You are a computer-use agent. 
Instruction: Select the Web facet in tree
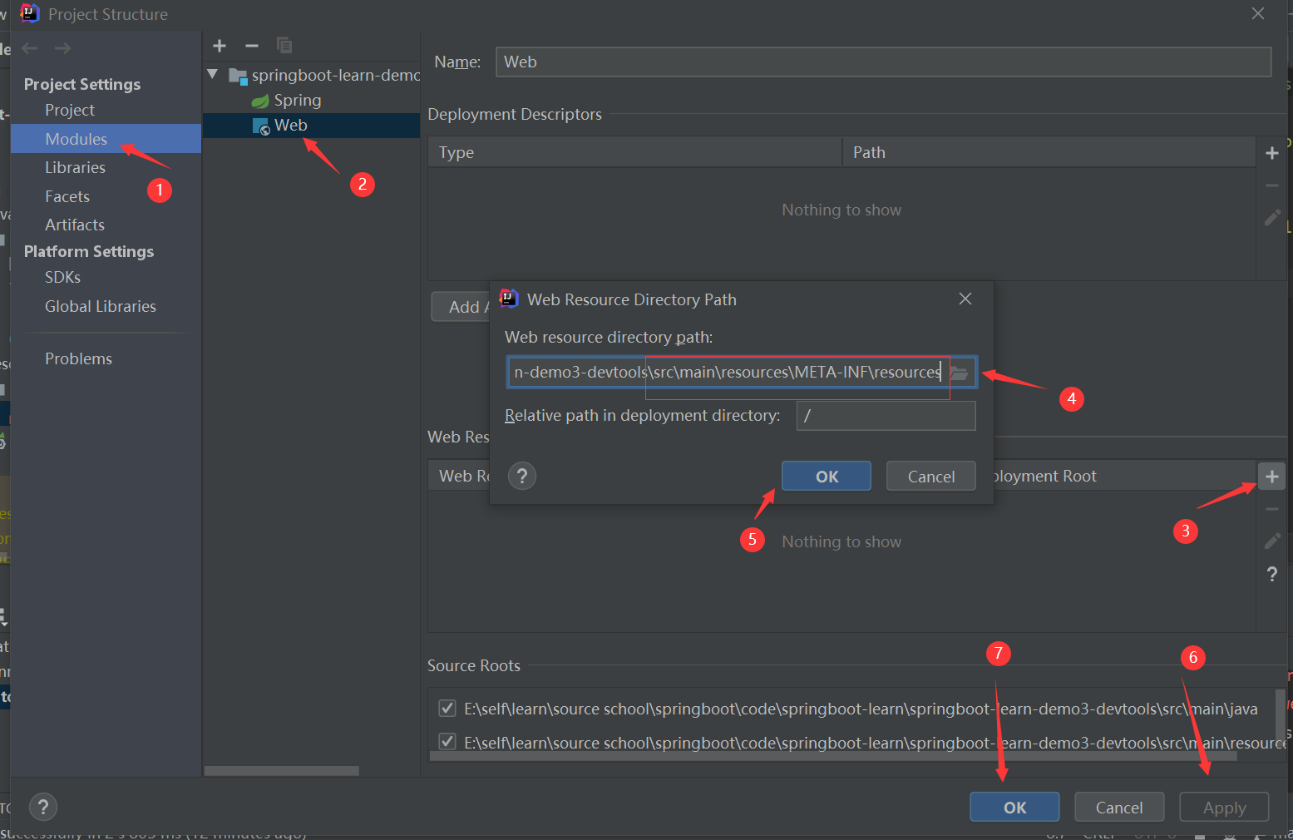(x=312, y=126)
